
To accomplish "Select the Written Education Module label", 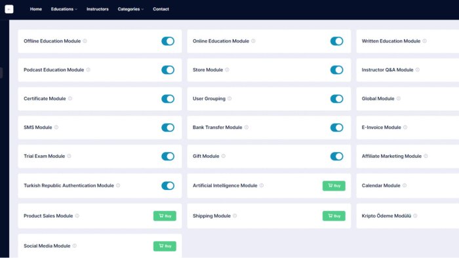I will pos(391,41).
